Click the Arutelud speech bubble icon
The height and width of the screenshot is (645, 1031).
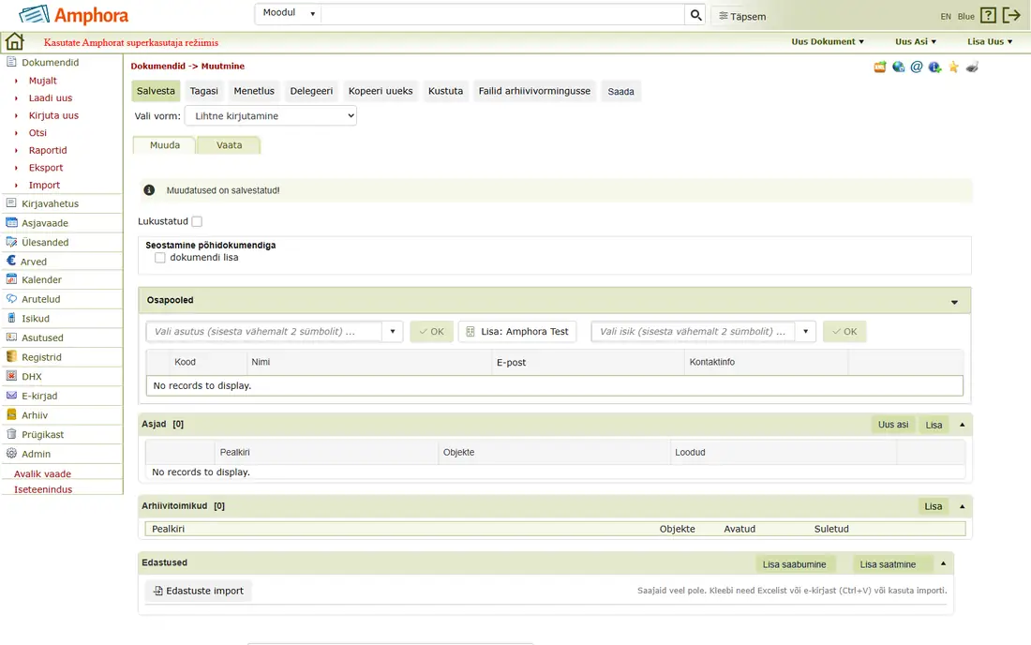pyautogui.click(x=11, y=298)
